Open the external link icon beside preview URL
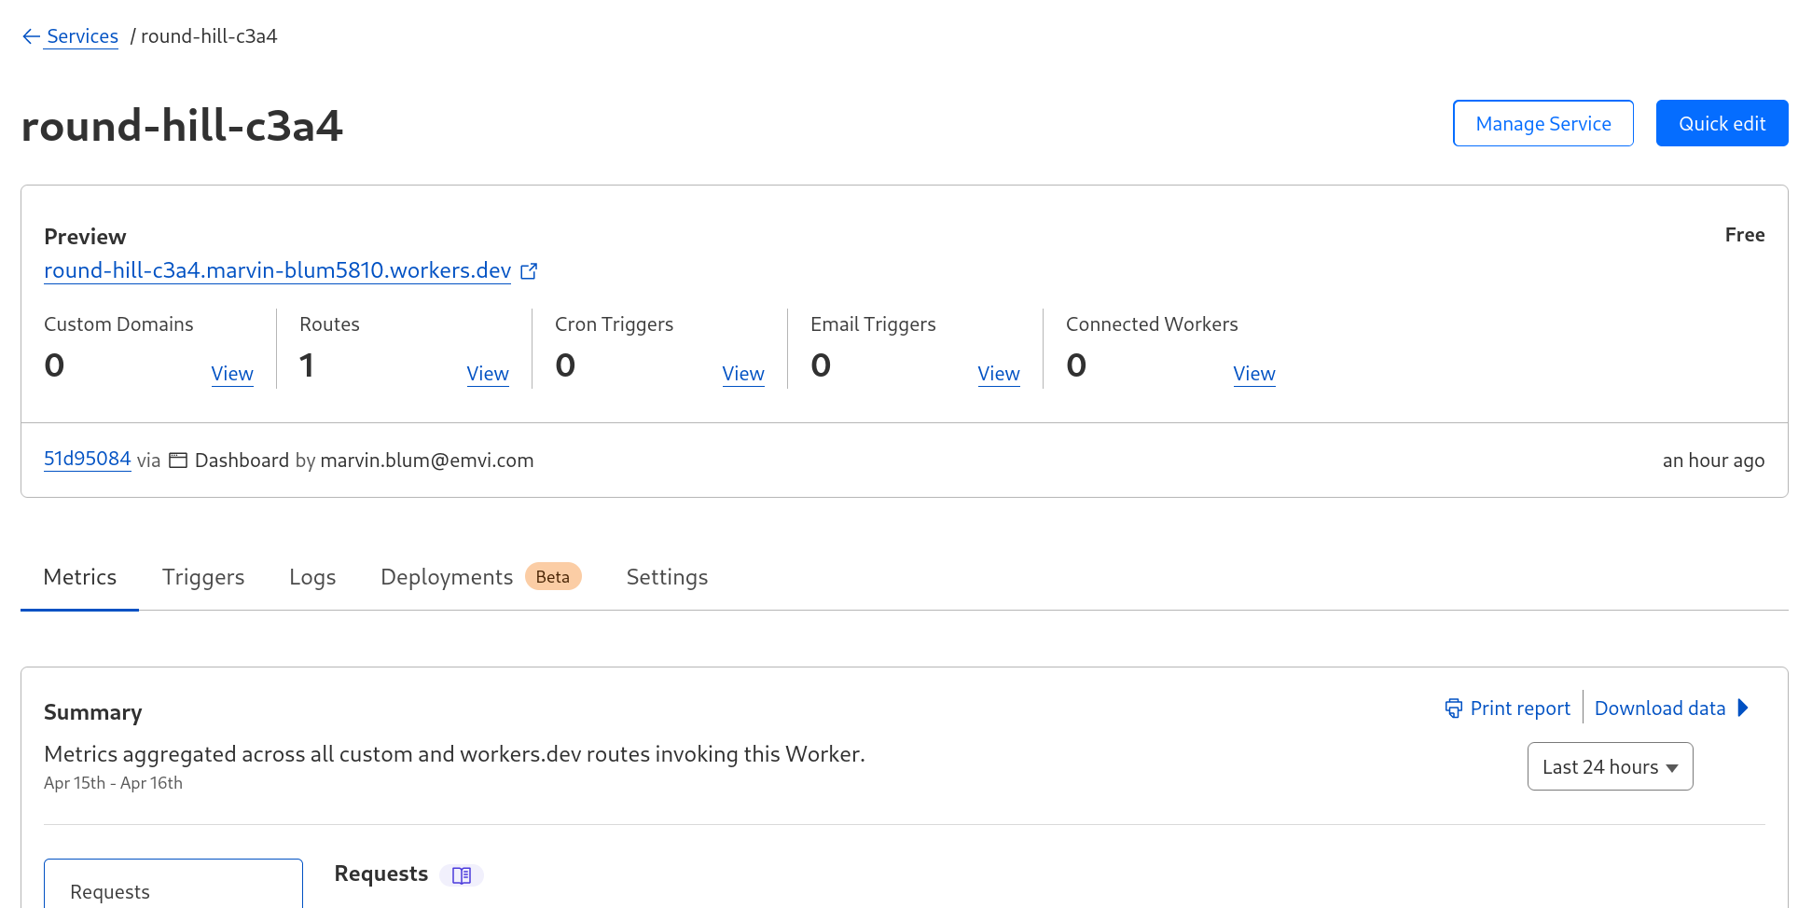1812x908 pixels. click(x=529, y=271)
